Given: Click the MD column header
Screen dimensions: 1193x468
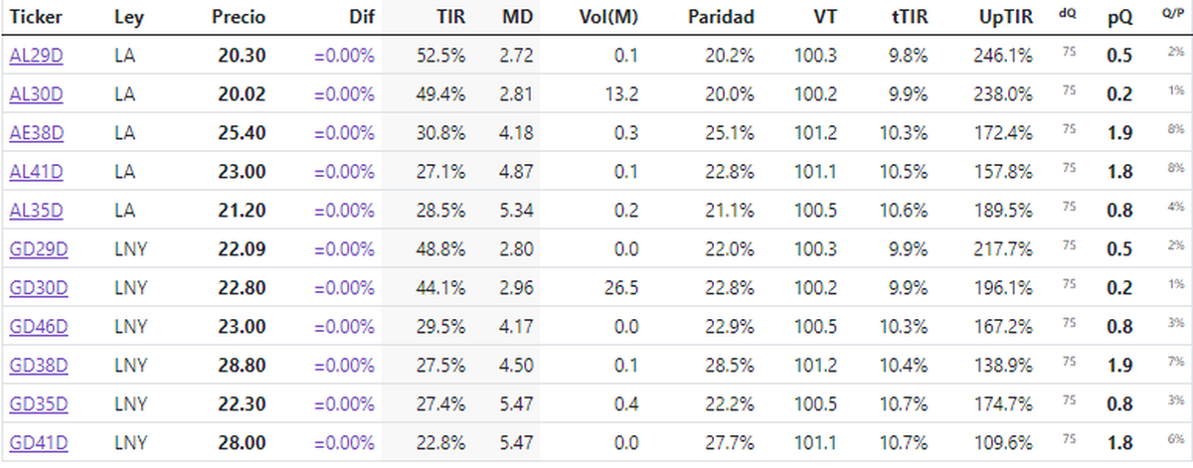Looking at the screenshot, I should click(518, 17).
